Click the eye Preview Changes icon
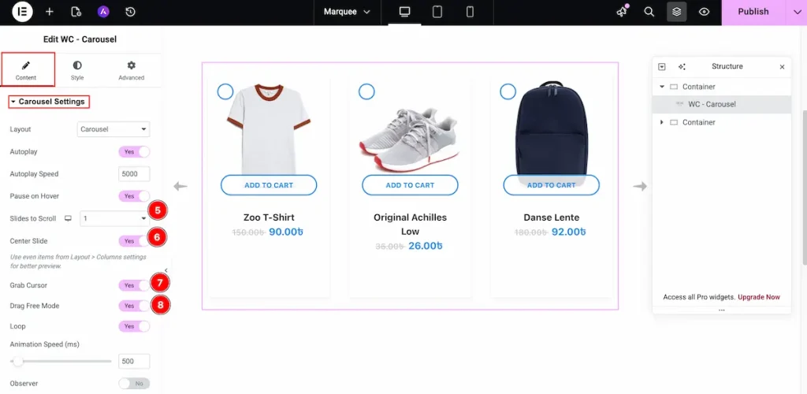The height and width of the screenshot is (394, 807). pos(704,12)
